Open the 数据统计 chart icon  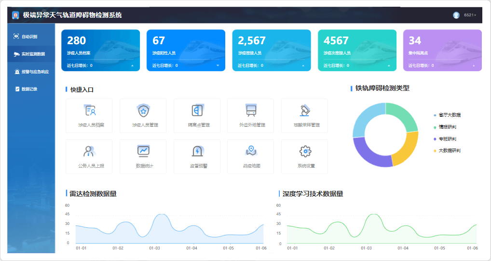(143, 151)
